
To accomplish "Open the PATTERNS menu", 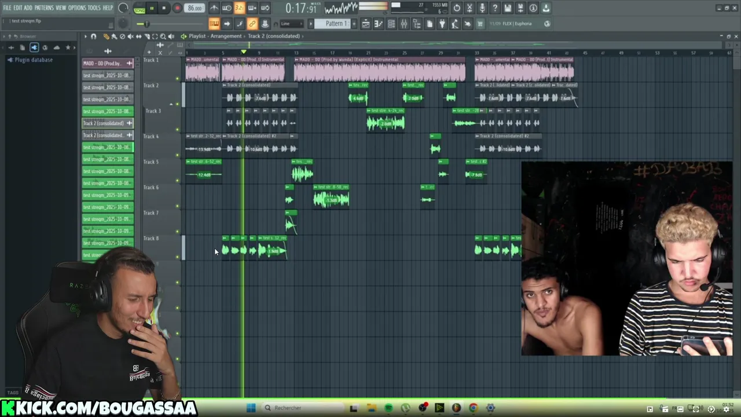I will tap(44, 8).
